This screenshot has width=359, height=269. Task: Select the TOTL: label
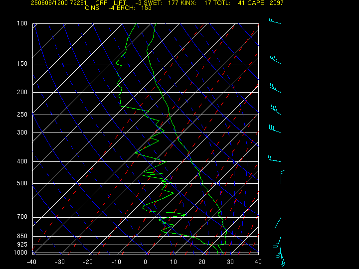tap(222, 3)
